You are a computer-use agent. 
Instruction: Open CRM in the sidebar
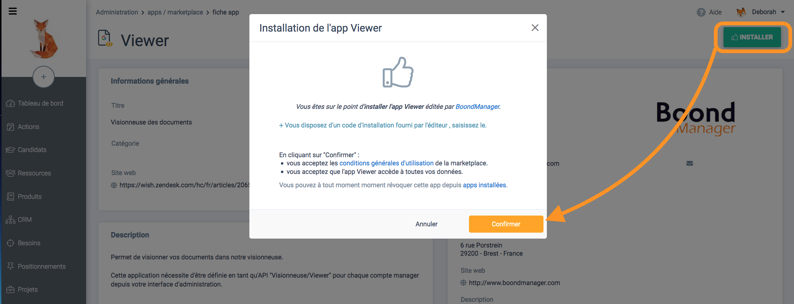[x=25, y=220]
